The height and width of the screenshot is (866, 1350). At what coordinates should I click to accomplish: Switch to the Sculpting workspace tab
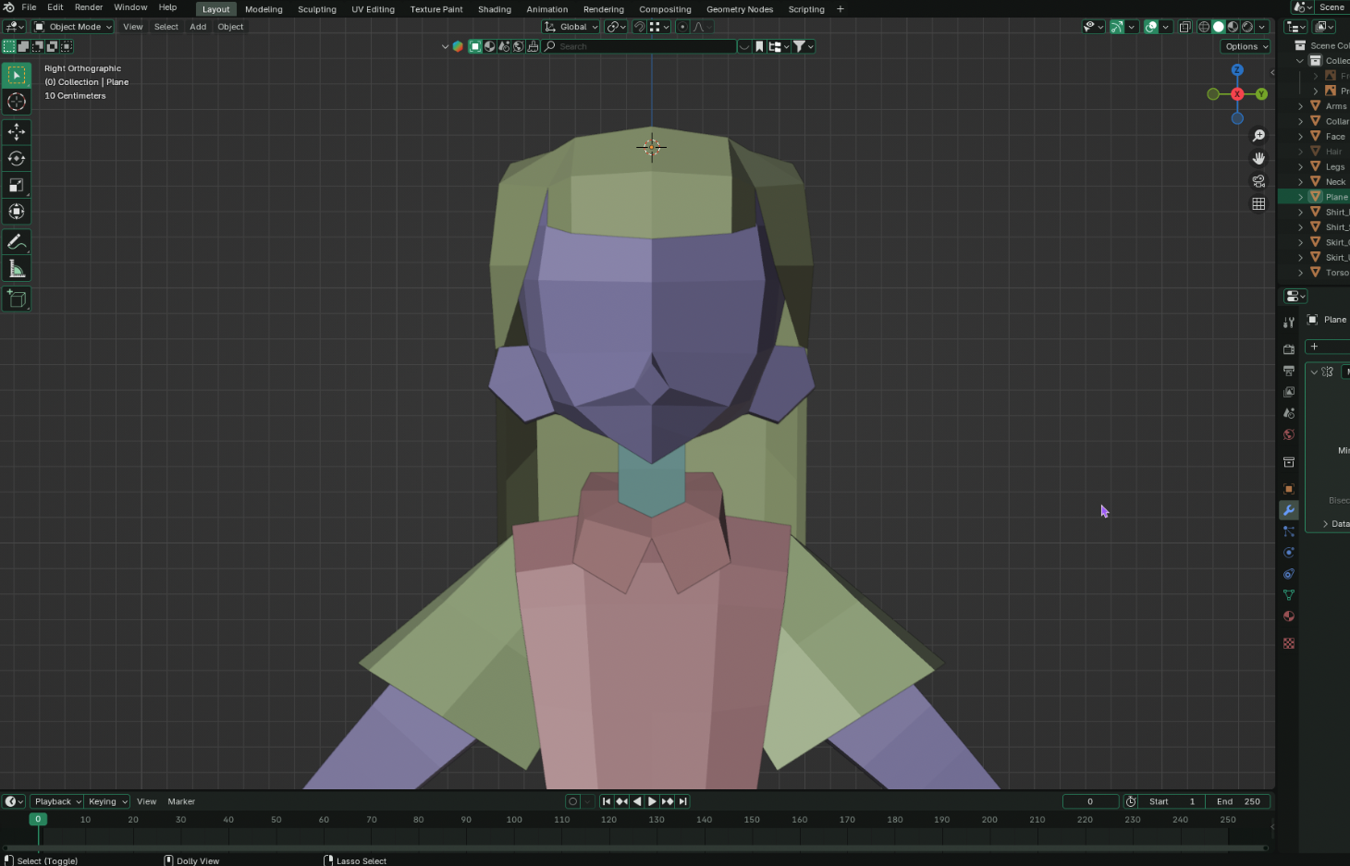(x=317, y=9)
